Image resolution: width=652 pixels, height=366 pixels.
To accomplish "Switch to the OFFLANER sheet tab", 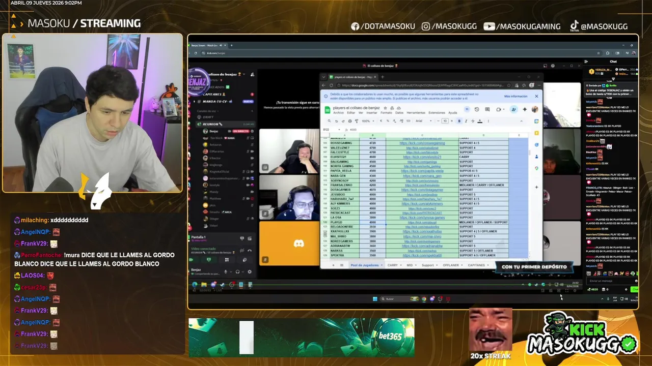I will tap(451, 265).
